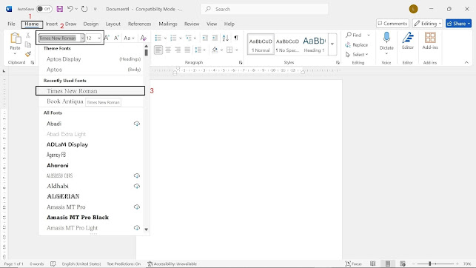Switch to Web Layout view
Image resolution: width=476 pixels, height=268 pixels.
pos(403,264)
